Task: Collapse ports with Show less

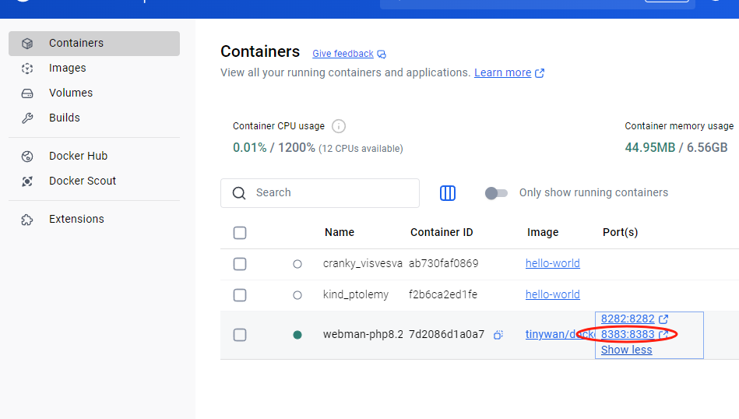Action: pyautogui.click(x=626, y=350)
